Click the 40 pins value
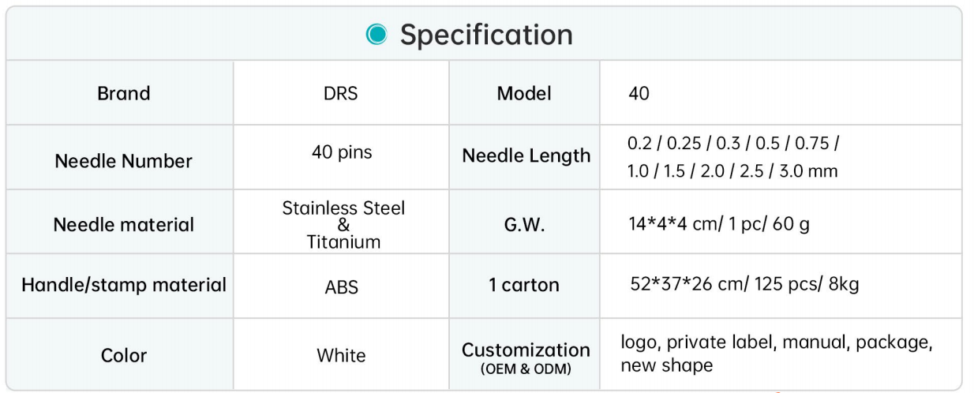 coord(343,153)
